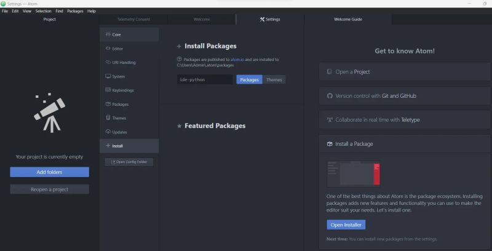Image resolution: width=492 pixels, height=251 pixels.
Task: Expand Version control with Git and GitHub
Action: click(405, 96)
